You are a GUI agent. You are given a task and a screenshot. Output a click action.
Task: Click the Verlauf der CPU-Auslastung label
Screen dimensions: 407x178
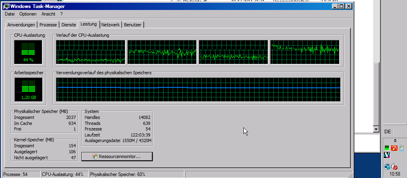tap(83, 35)
